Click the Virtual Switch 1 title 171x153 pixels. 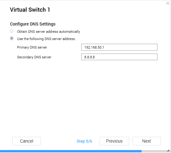pyautogui.click(x=30, y=10)
